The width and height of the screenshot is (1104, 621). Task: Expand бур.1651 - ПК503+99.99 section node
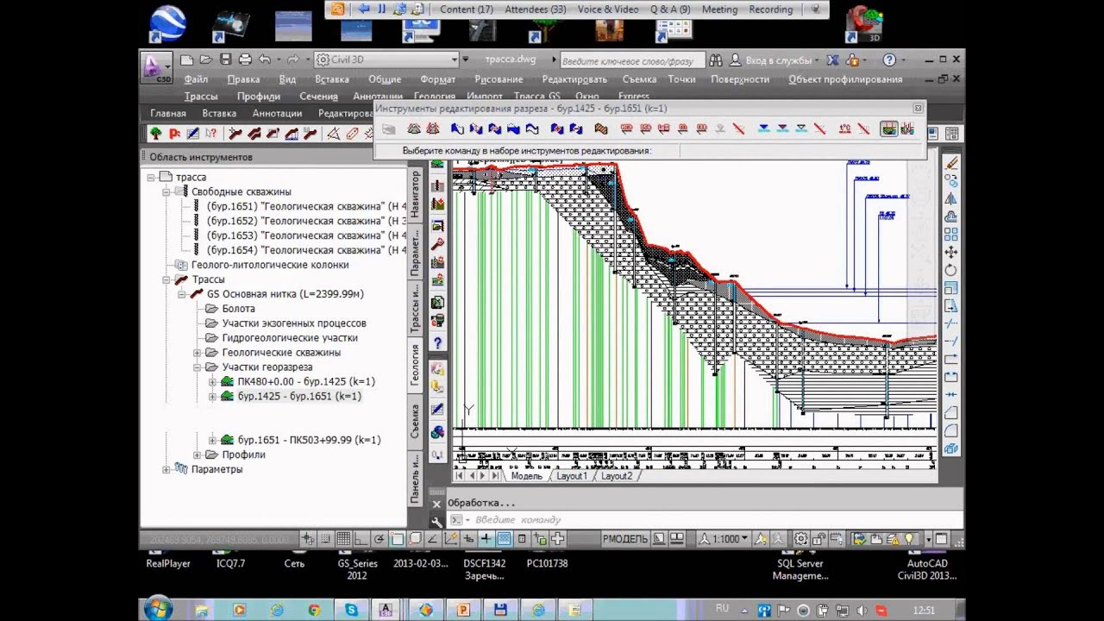coord(212,440)
